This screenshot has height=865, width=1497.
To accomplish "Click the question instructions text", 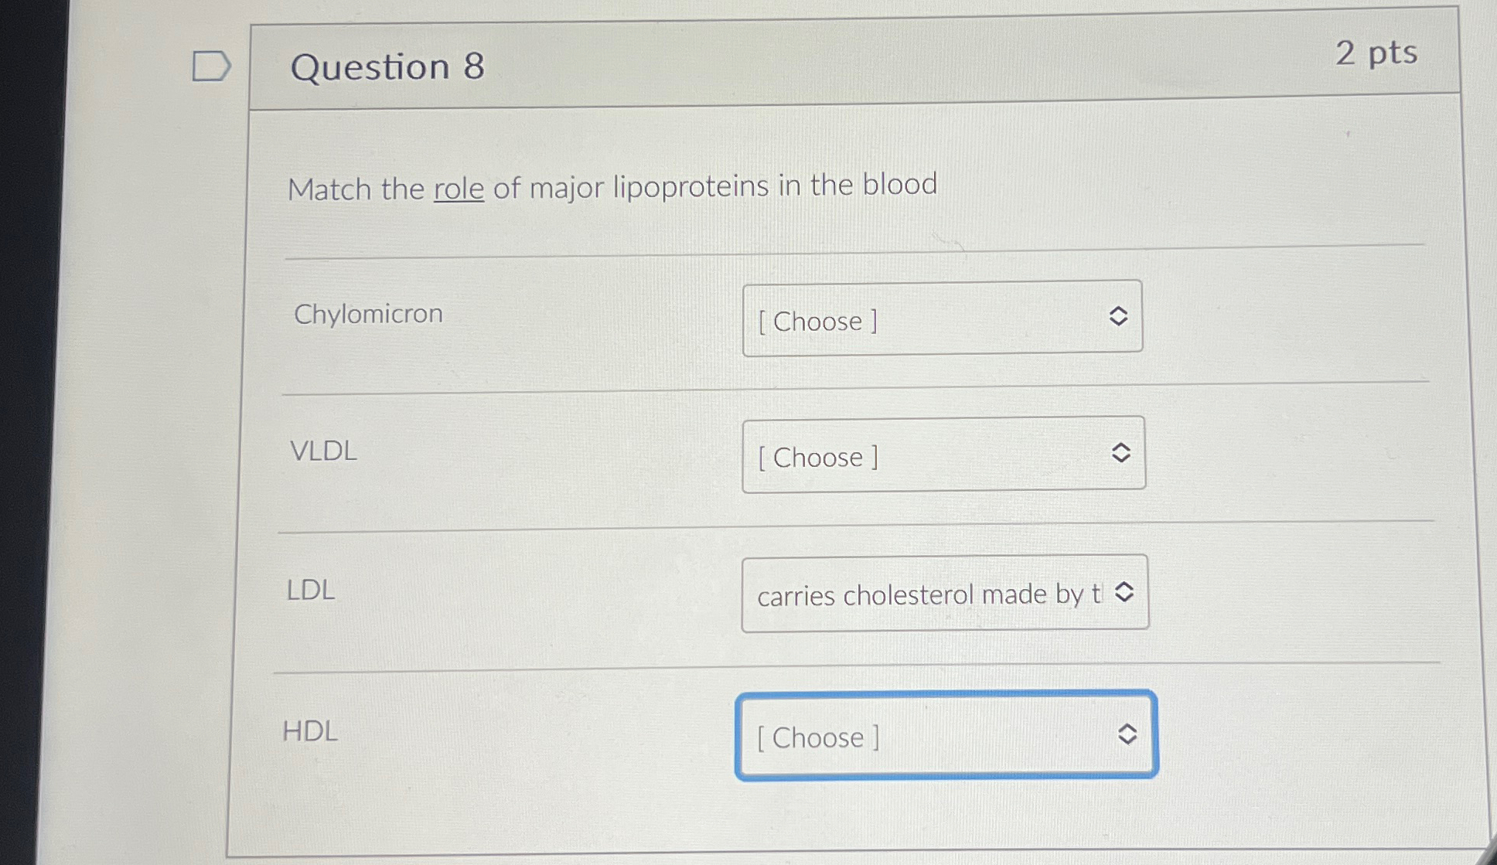I will (611, 186).
